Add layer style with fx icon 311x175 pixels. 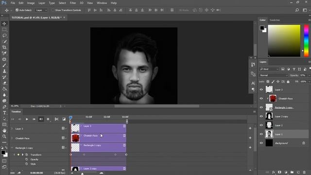click(x=274, y=172)
